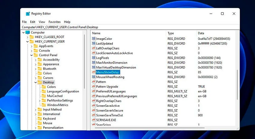Image resolution: width=255 pixels, height=139 pixels.
Task: Expand the HKEY_CLASSES_ROOT hive
Action: tap(27, 37)
